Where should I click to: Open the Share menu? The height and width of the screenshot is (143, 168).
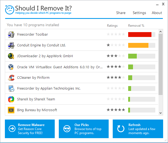click(x=121, y=13)
